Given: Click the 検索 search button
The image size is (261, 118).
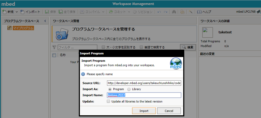Looking at the screenshot, I should tap(188, 47).
